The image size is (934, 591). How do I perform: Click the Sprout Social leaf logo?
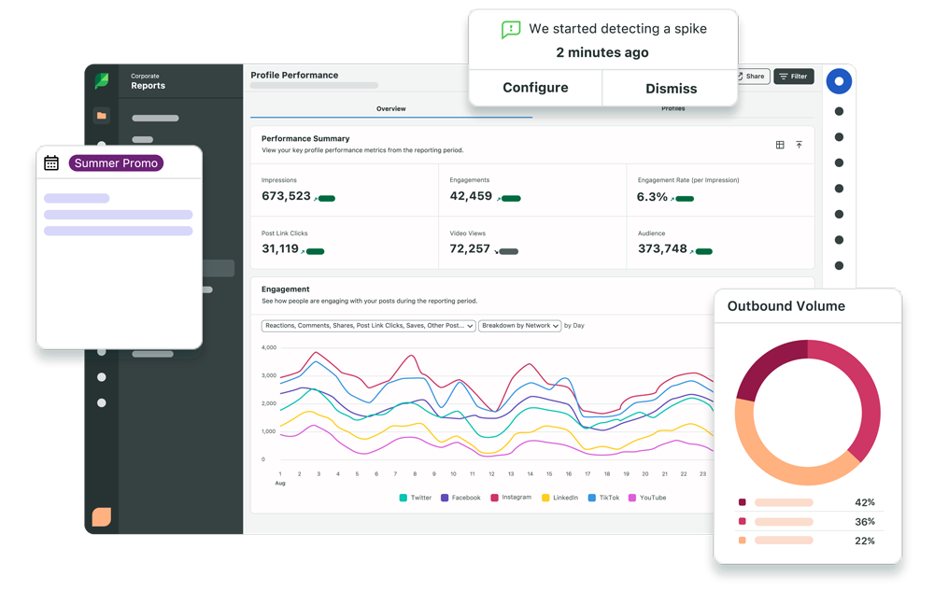coord(102,81)
